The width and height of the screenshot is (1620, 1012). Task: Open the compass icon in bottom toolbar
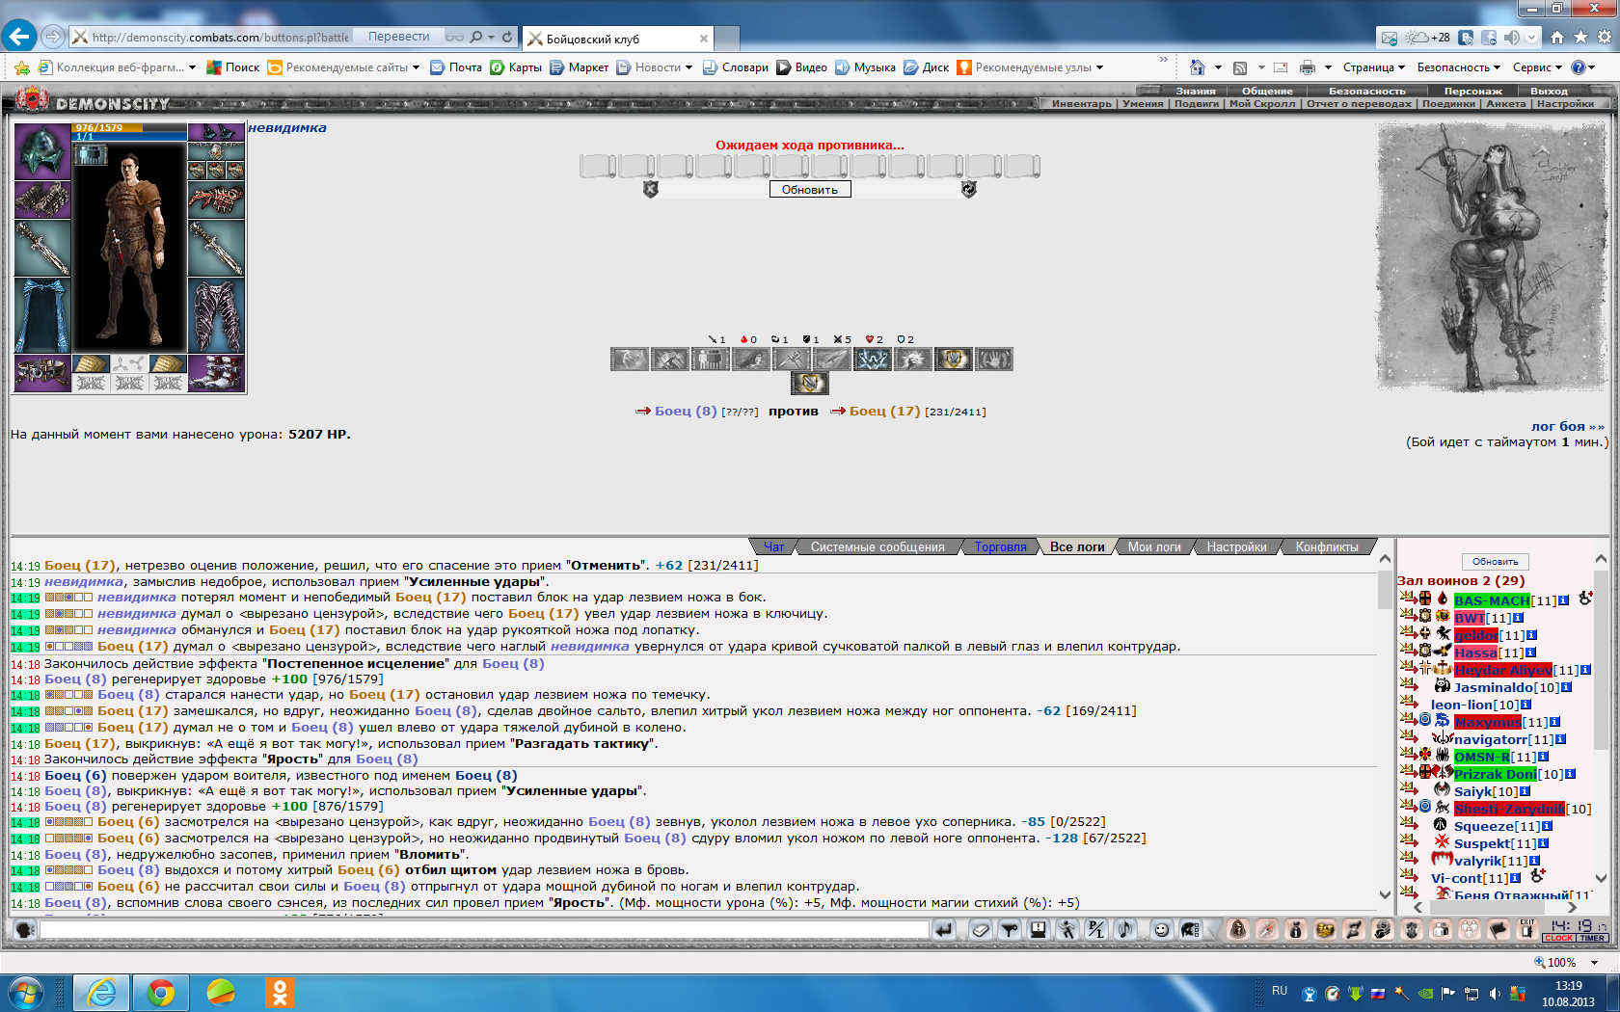pyautogui.click(x=1267, y=930)
